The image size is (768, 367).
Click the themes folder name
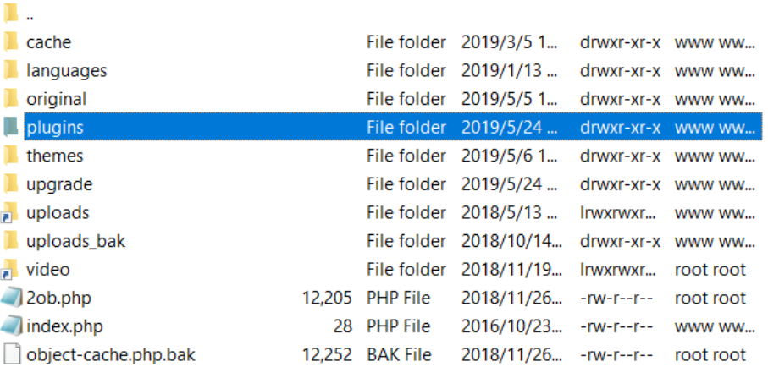pos(54,156)
